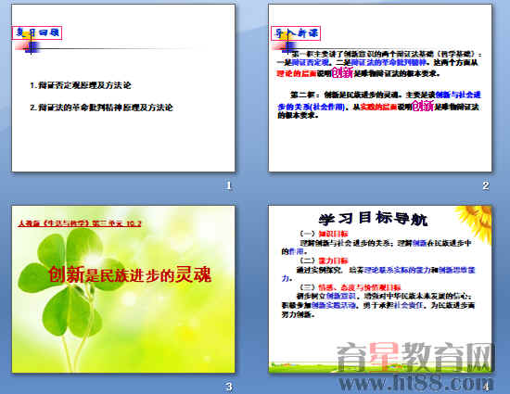Screen dimensions: 510x394
Task: Click the 育星教育网 watermark logo
Action: (x=414, y=357)
